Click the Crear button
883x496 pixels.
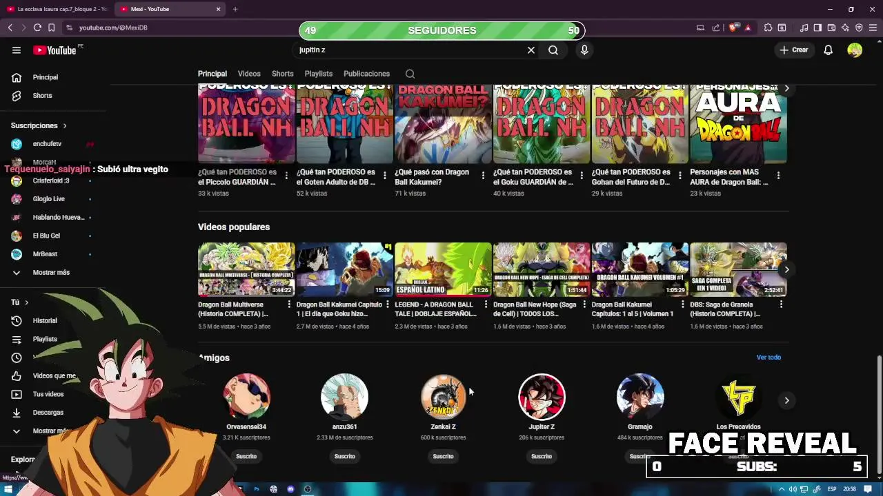793,50
